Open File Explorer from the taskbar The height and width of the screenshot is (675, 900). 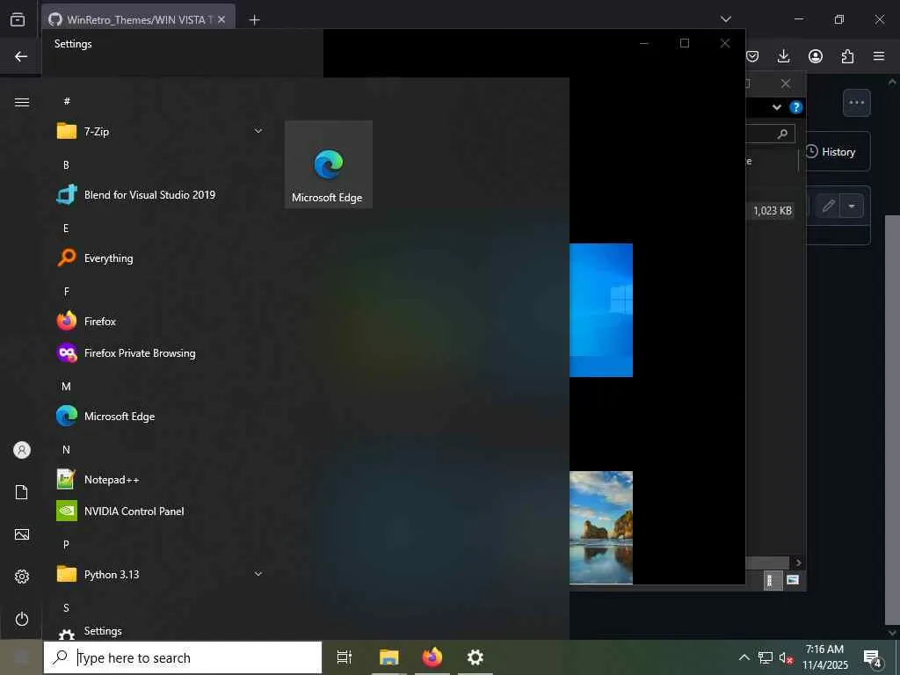tap(389, 657)
